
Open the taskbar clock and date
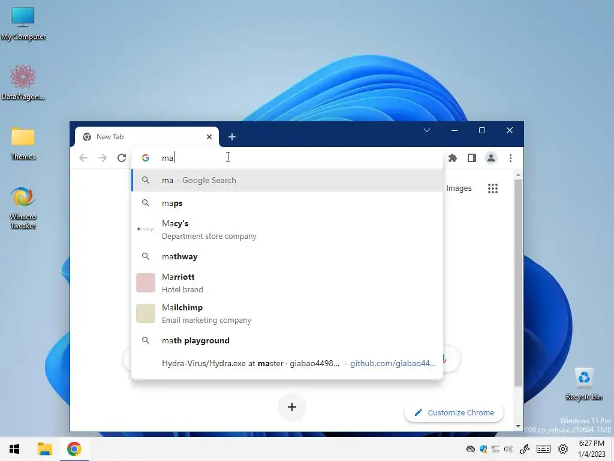tap(591, 449)
